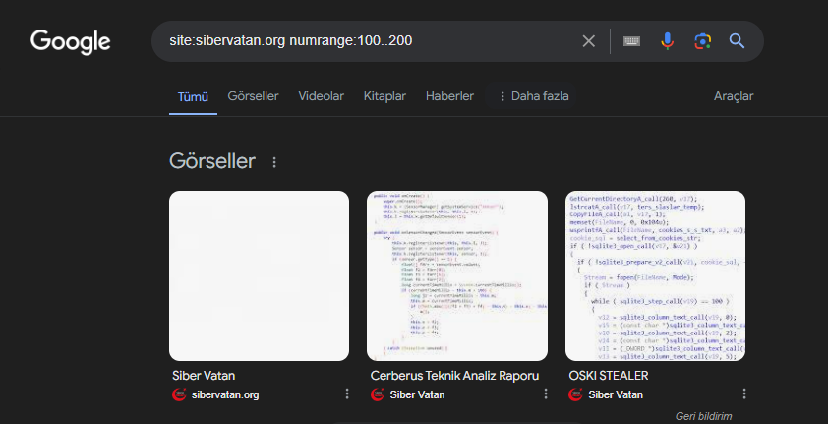828x424 pixels.
Task: Click the magnifier search button
Action: pyautogui.click(x=737, y=41)
